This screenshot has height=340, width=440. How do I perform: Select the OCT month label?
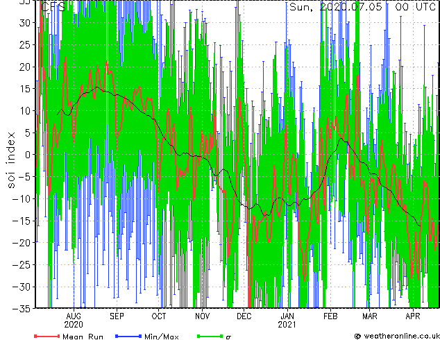tap(159, 315)
